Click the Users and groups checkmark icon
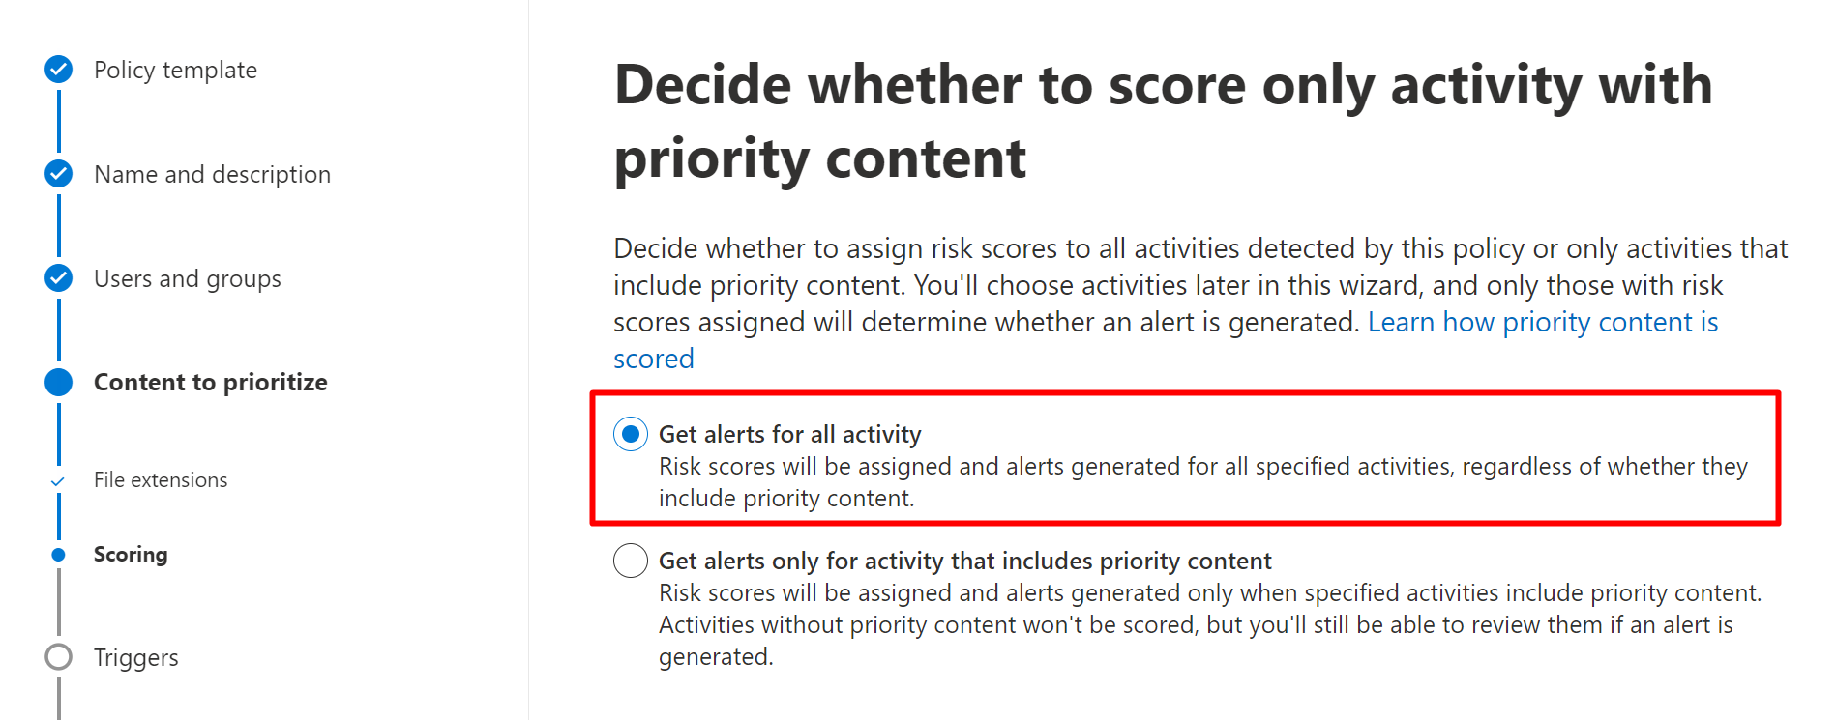This screenshot has height=720, width=1836. pyautogui.click(x=59, y=278)
